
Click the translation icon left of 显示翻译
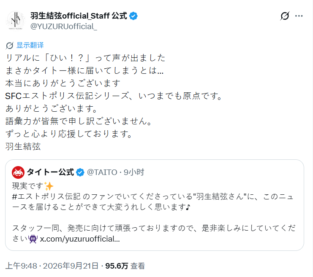9,46
